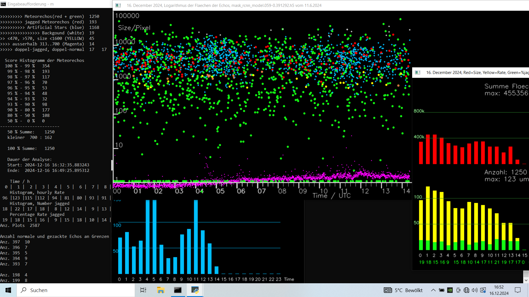Click the 'Size/Pixel' axis label in scatter plot
This screenshot has height=297, width=529.
click(134, 28)
